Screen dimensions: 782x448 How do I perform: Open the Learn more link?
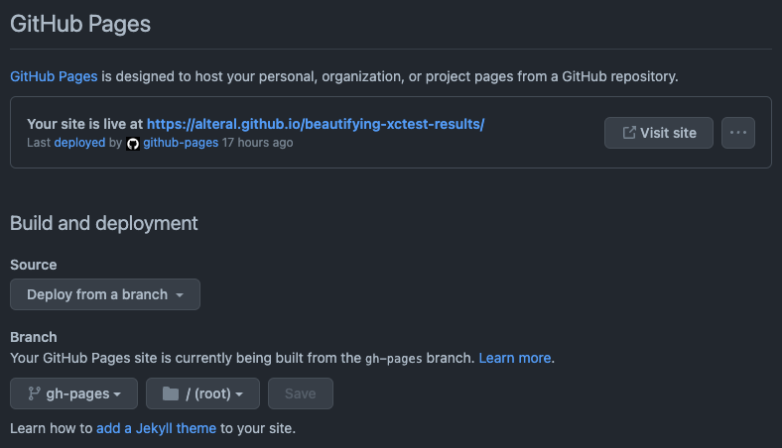[515, 358]
